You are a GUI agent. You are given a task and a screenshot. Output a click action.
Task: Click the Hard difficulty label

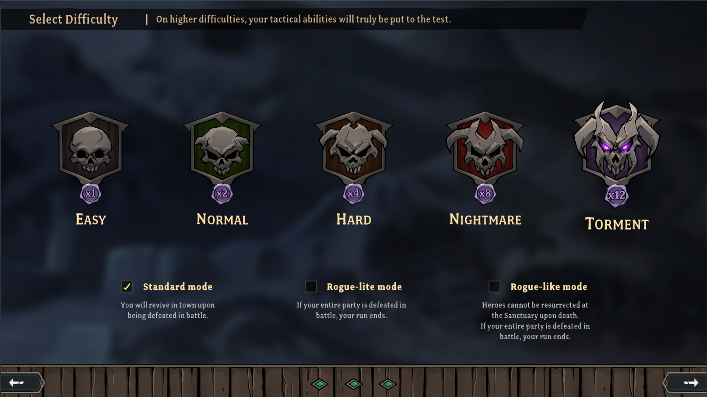click(x=354, y=219)
